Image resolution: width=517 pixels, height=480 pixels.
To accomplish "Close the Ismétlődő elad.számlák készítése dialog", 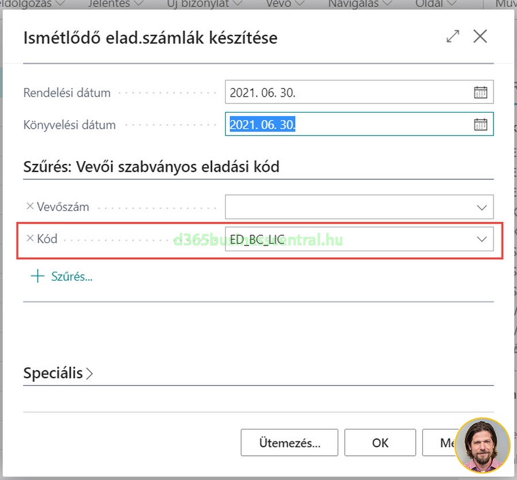I will click(480, 37).
